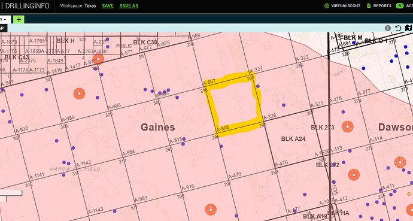Select the purple well dot beside survey 291
The height and width of the screenshot is (221, 413).
[258, 86]
